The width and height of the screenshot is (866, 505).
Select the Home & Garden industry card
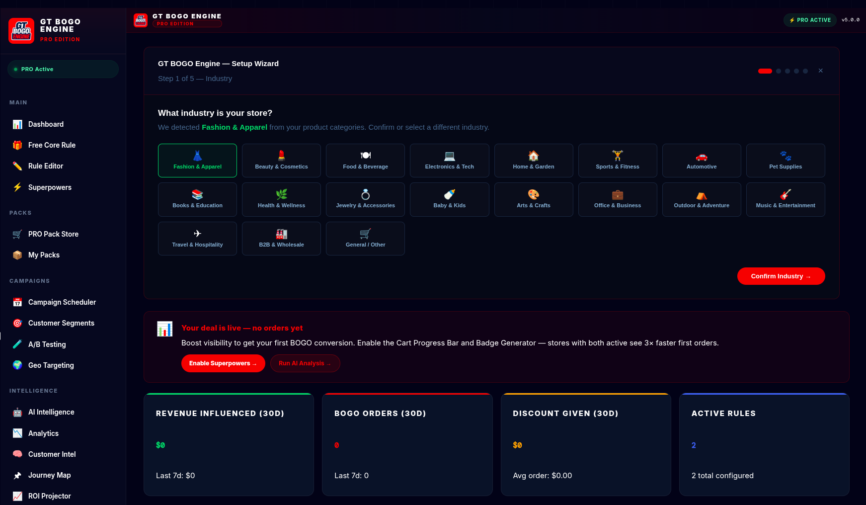click(x=534, y=161)
